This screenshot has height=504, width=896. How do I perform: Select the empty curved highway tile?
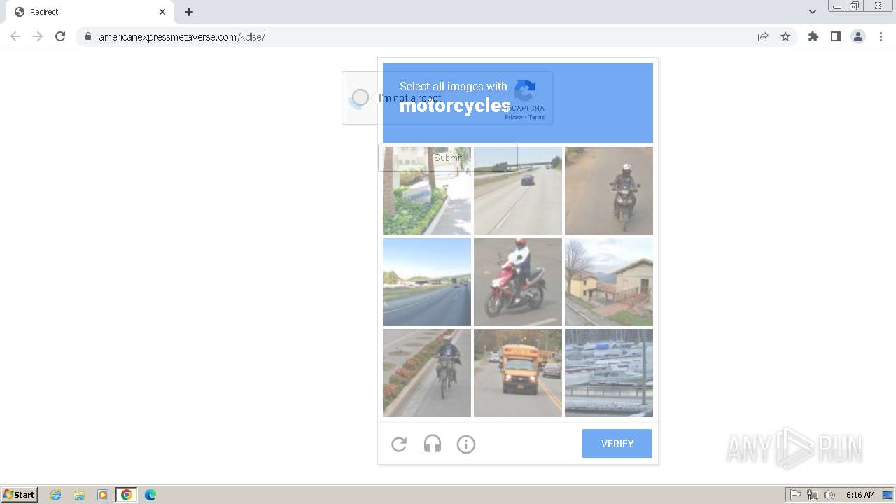pyautogui.click(x=427, y=282)
